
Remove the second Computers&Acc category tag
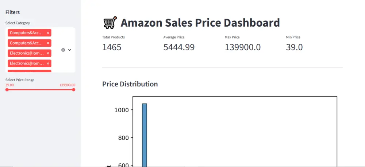[x=48, y=43]
